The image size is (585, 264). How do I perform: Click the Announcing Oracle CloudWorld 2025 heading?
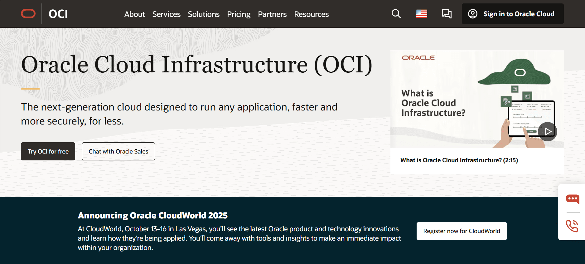[x=153, y=216]
